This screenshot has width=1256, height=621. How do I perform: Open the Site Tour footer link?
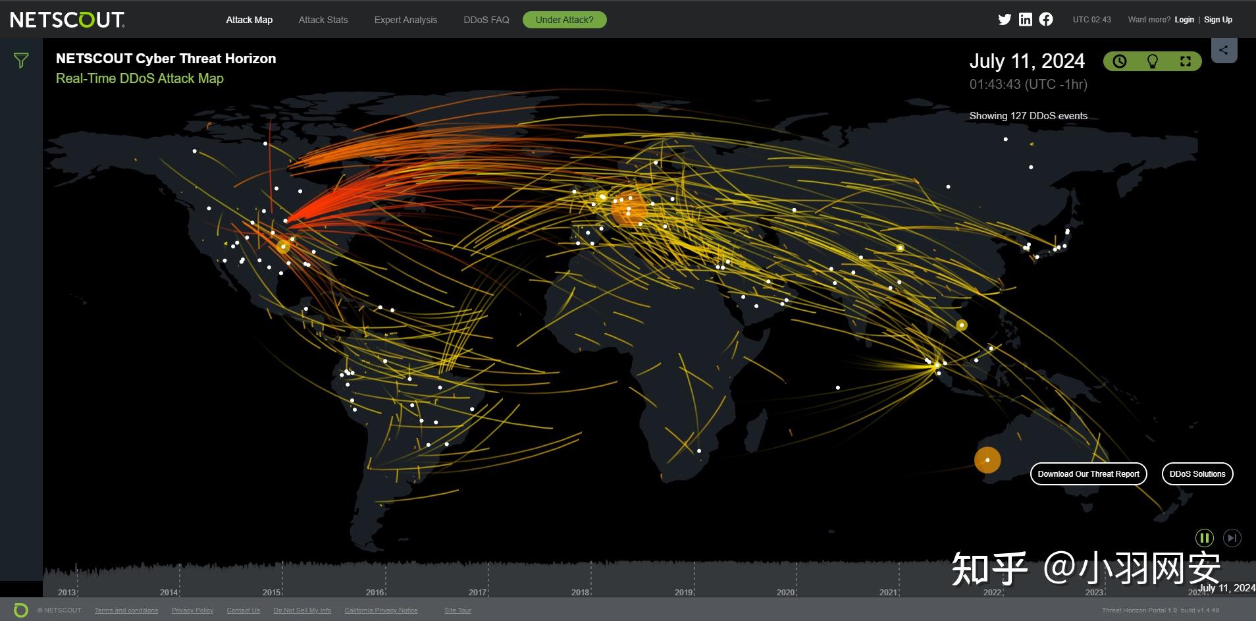(x=458, y=610)
